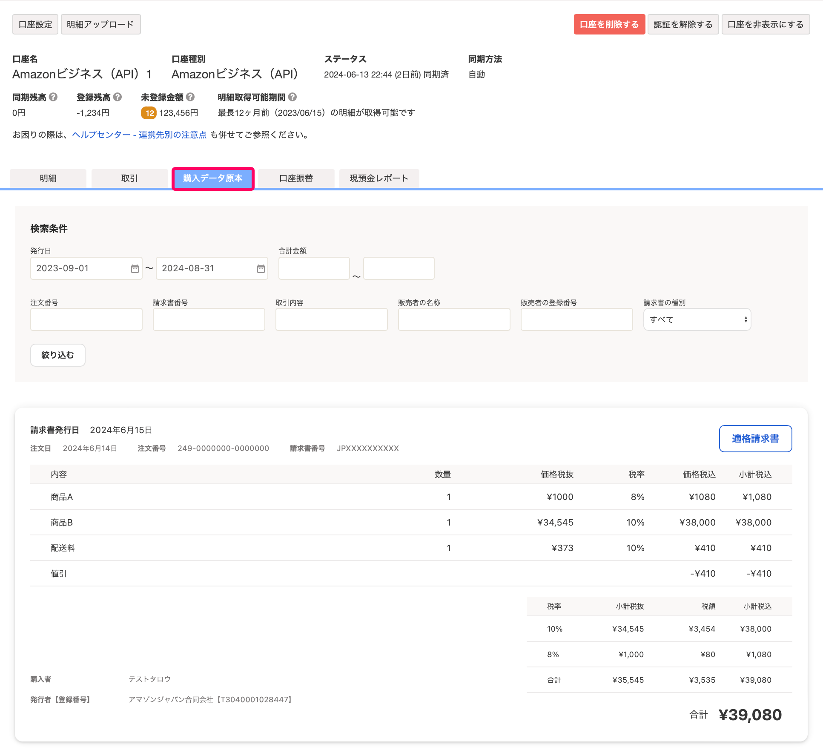Click the ¥80 tax amount for 8%
This screenshot has height=750, width=823.
tap(708, 655)
